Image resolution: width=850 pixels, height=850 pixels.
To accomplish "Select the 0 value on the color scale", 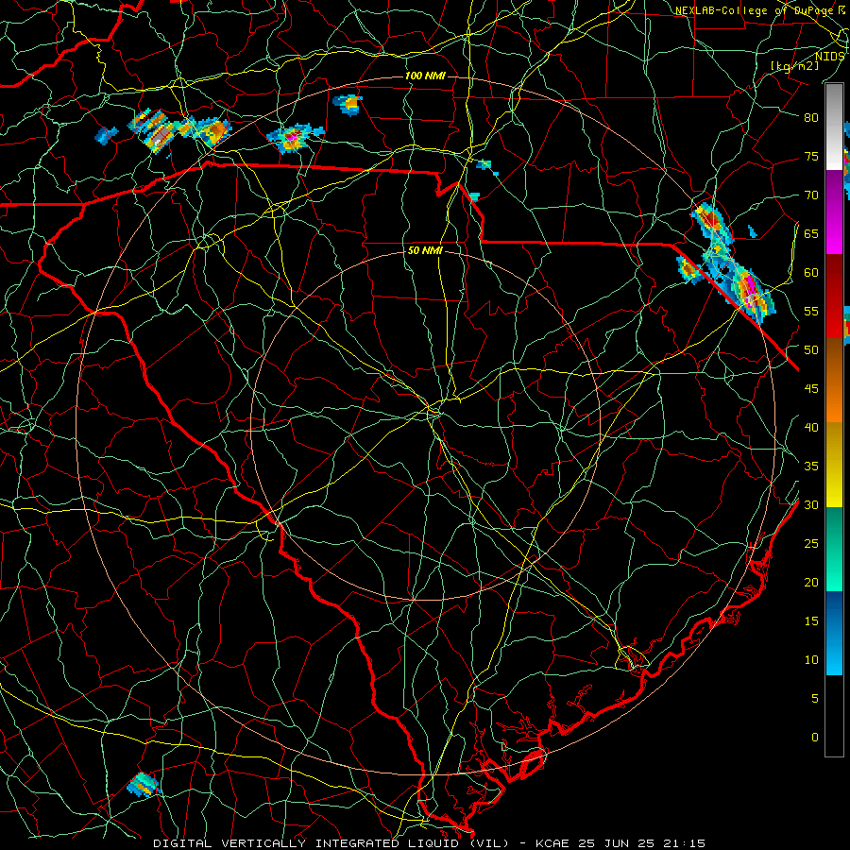I will (815, 738).
